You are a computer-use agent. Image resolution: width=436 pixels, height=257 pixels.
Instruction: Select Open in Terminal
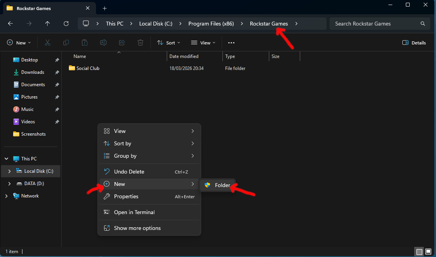point(149,212)
